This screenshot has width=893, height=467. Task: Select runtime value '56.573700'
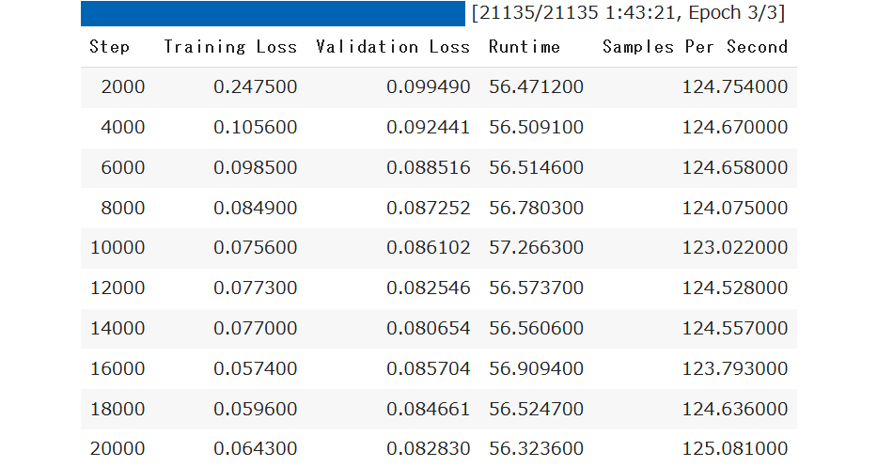536,288
